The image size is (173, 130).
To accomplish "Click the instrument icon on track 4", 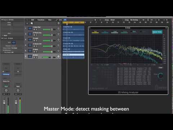I will click(30, 45).
